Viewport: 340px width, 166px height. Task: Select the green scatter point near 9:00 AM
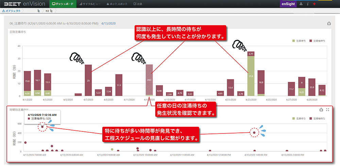(112, 149)
